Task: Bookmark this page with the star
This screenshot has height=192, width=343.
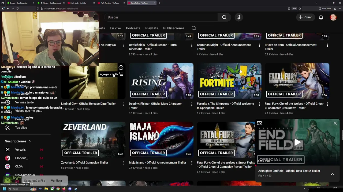Action: (x=300, y=9)
